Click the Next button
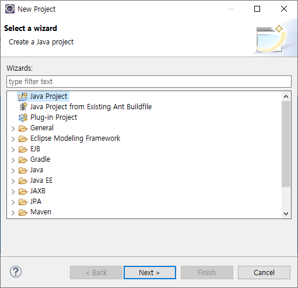 150,272
